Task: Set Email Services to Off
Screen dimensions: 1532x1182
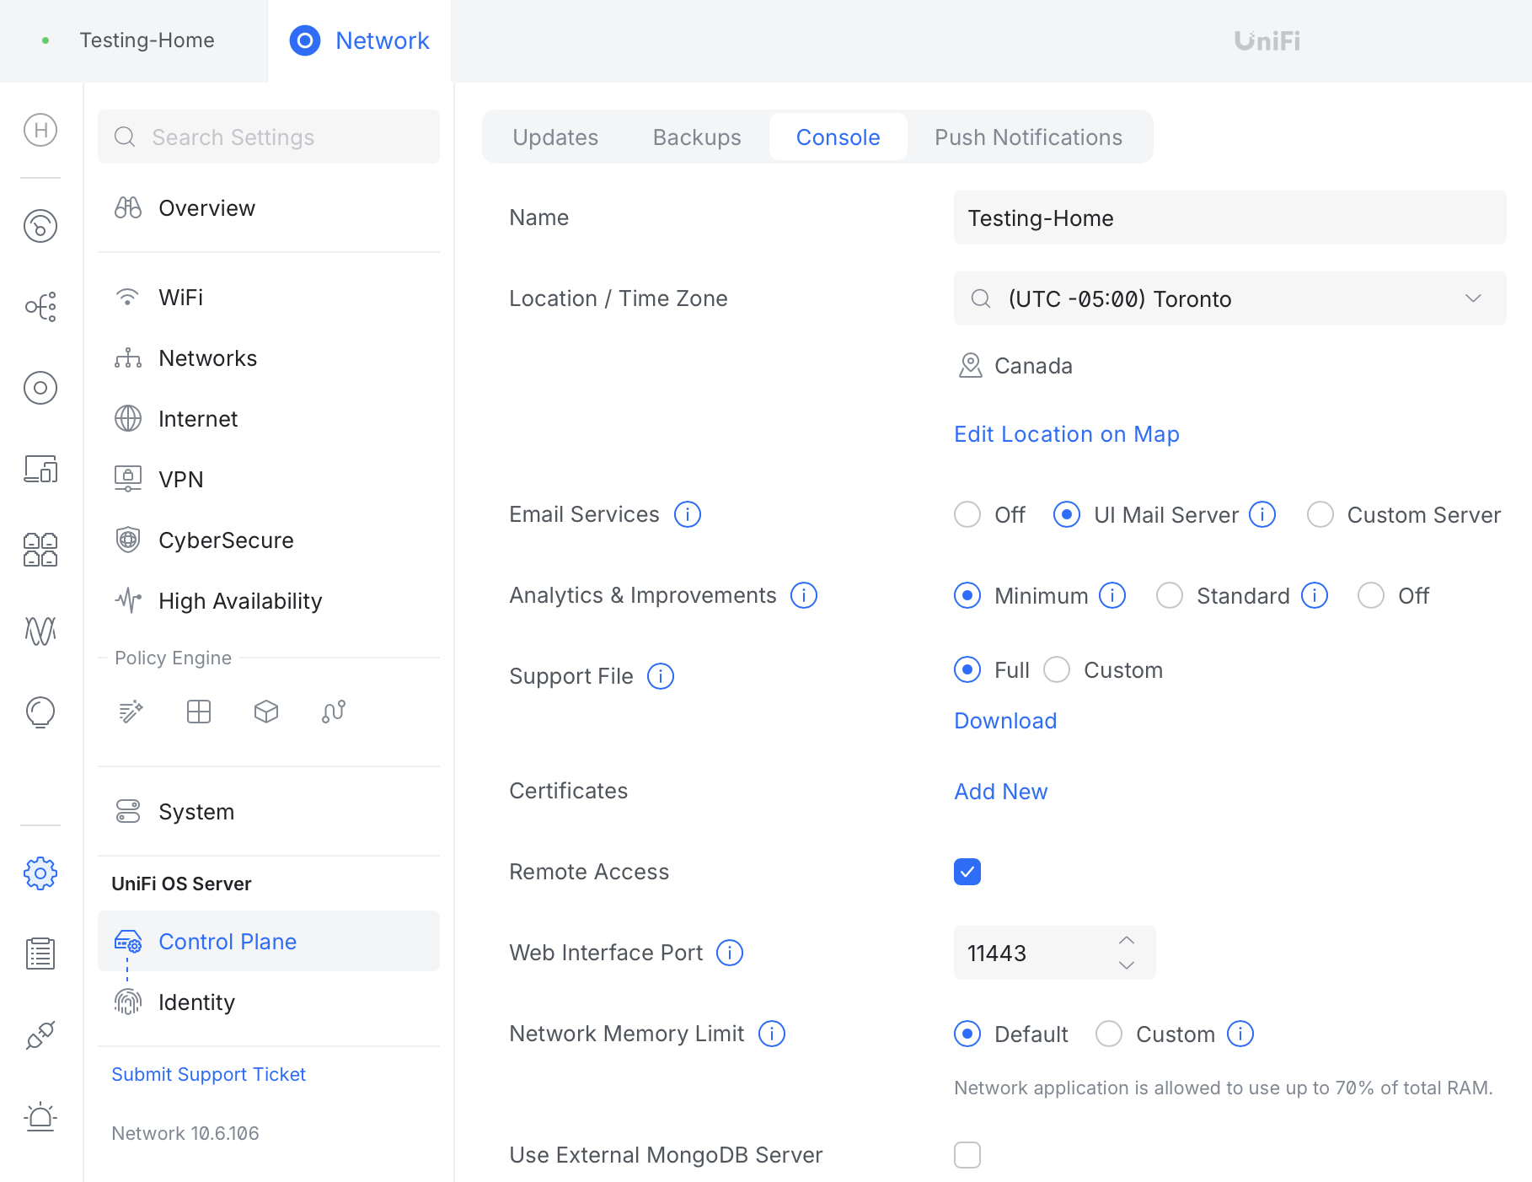Action: (x=967, y=514)
